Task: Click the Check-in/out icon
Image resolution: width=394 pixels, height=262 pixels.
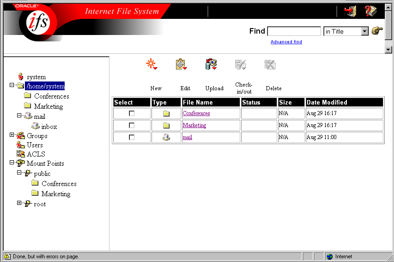Action: coord(241,64)
